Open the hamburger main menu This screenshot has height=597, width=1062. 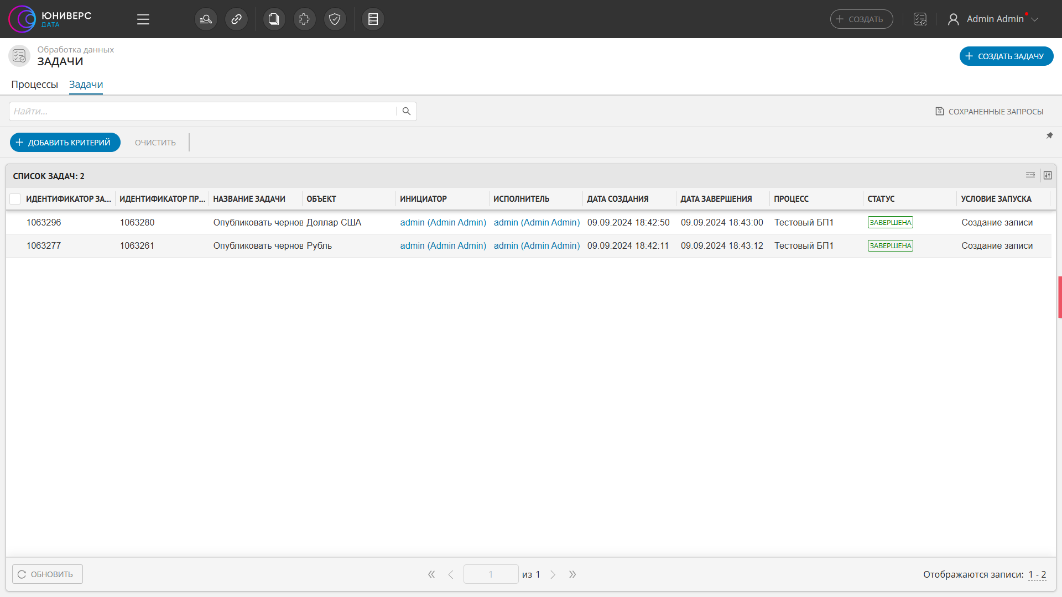(143, 19)
